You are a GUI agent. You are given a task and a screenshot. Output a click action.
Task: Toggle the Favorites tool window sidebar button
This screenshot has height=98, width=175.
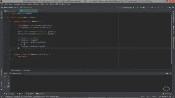(x=2, y=86)
